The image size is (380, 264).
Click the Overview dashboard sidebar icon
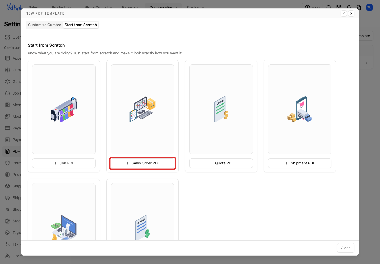point(7,37)
